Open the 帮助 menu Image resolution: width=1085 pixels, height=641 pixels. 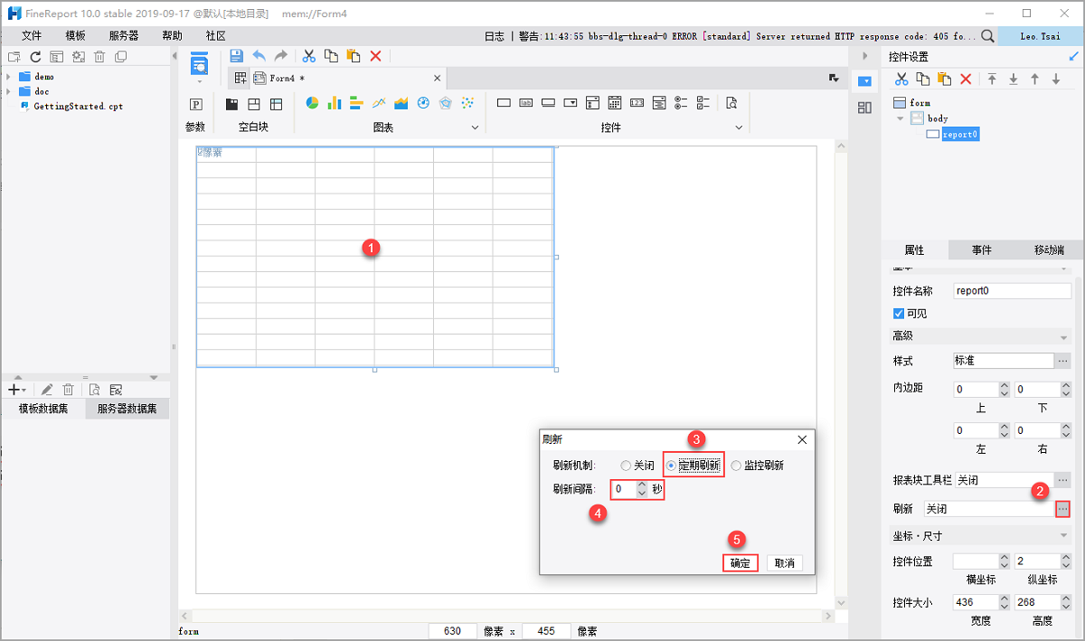coord(172,36)
